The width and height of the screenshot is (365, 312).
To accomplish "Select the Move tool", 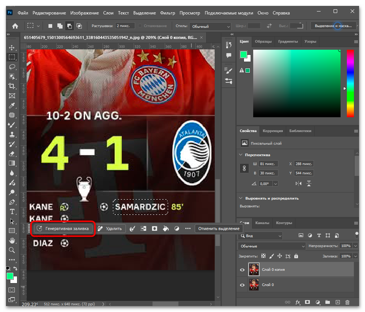I will 12,47.
